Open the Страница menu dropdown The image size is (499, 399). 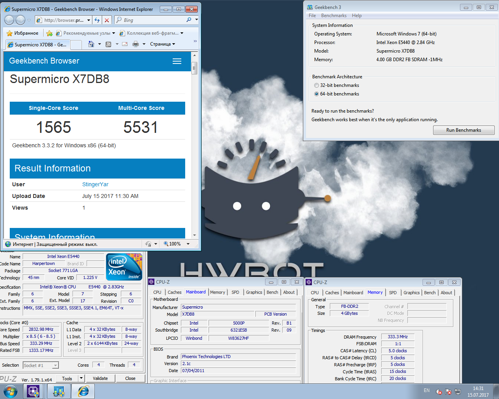click(163, 44)
